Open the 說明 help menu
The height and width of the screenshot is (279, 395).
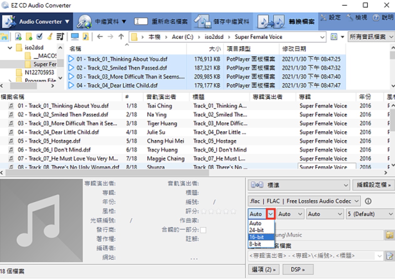[x=383, y=18]
